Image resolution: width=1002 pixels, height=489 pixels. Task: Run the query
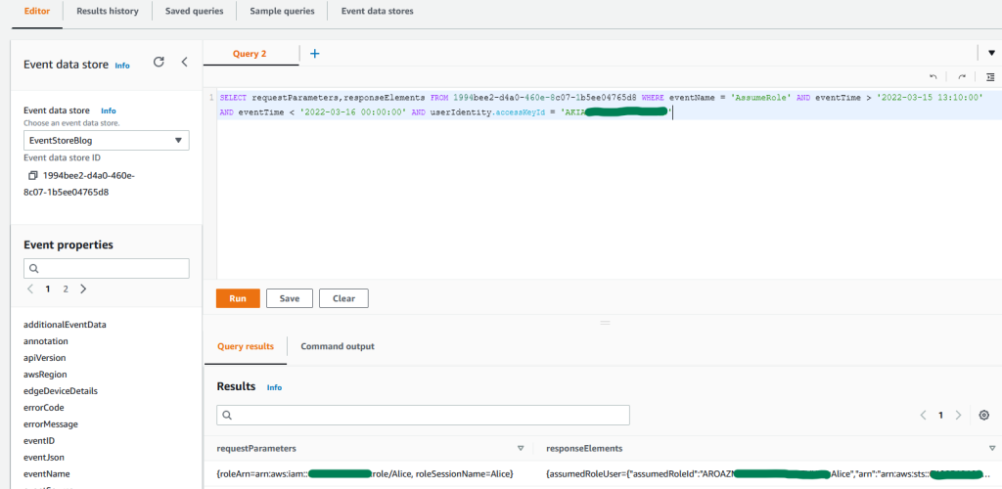click(x=238, y=298)
